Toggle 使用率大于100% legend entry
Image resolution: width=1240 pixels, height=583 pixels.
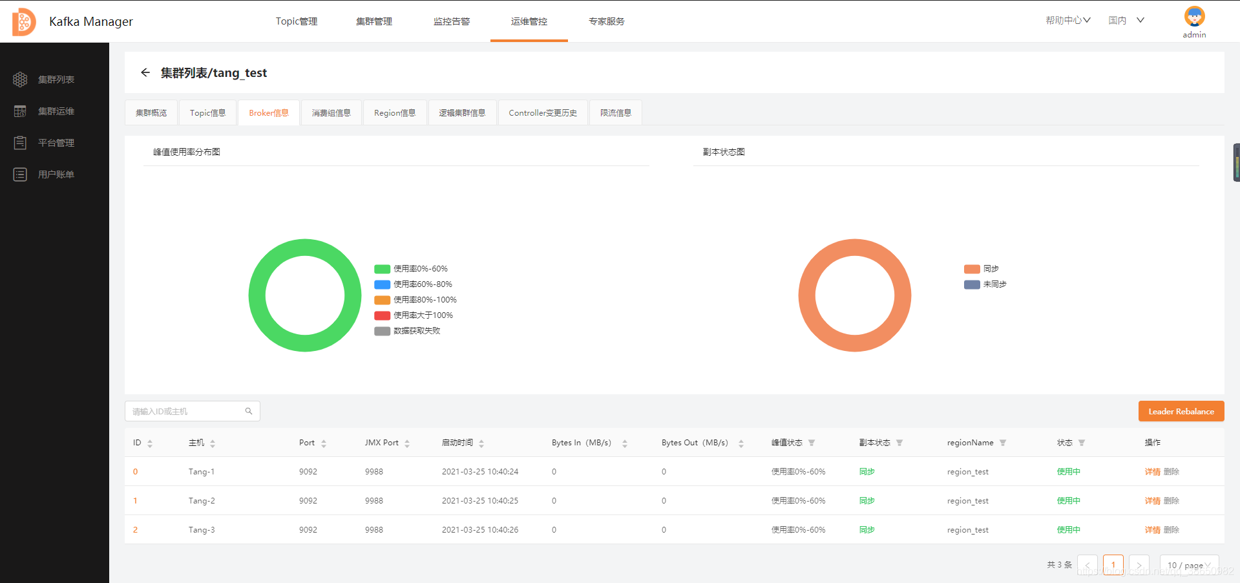[x=414, y=315]
